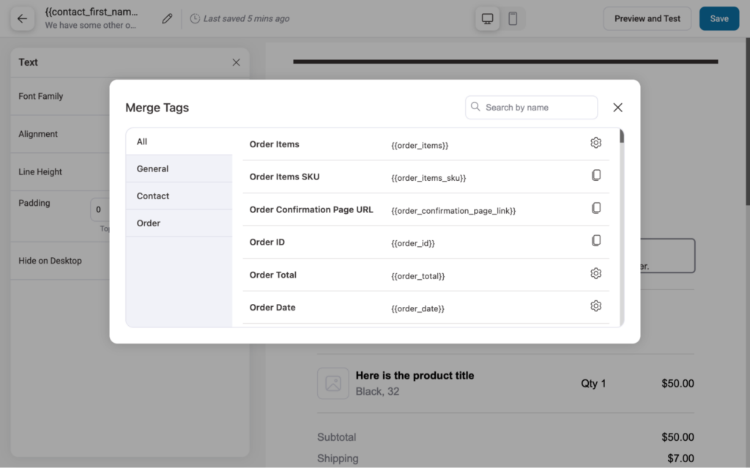Open settings for Order Total tag
This screenshot has height=468, width=750.
(595, 273)
